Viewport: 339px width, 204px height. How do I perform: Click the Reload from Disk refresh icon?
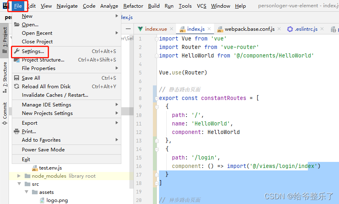[17, 86]
